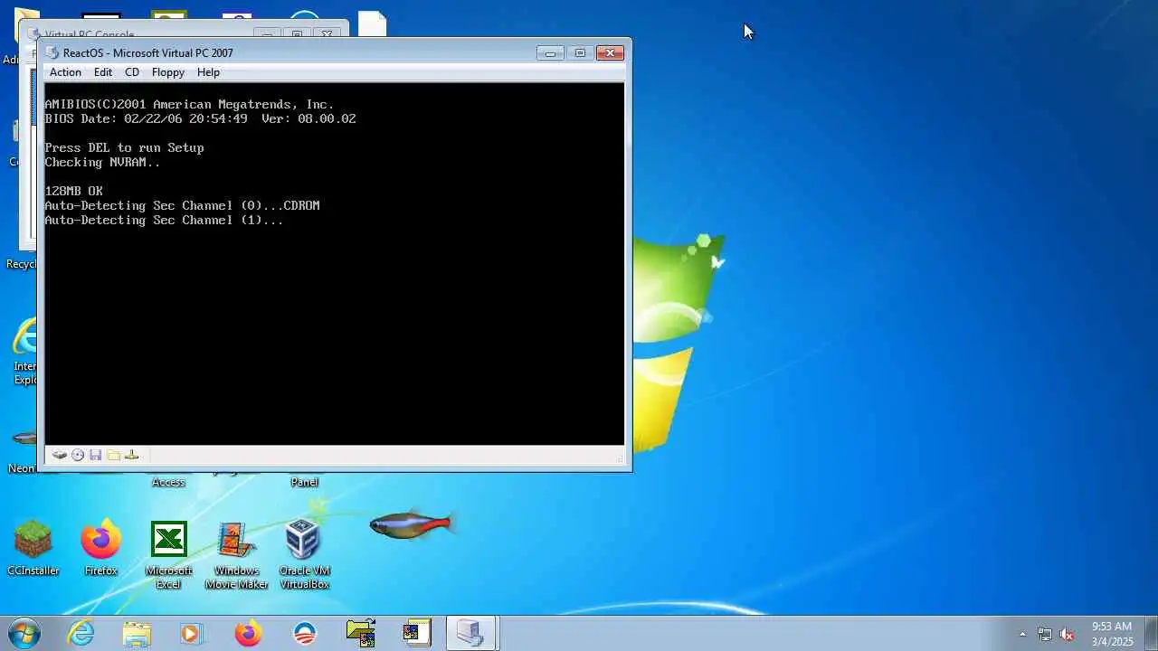Open the Floppy menu
Viewport: 1158px width, 651px height.
coord(168,72)
